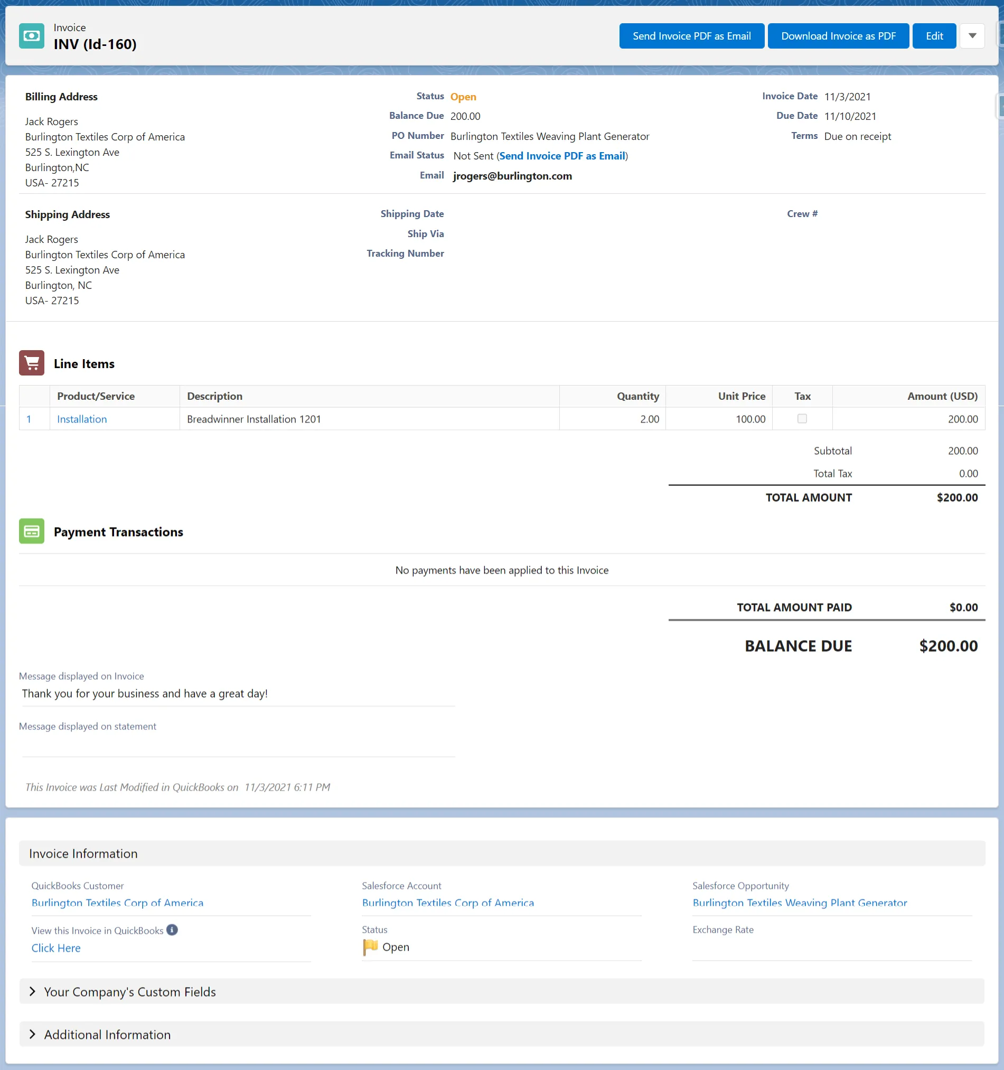Viewport: 1004px width, 1070px height.
Task: Click the Quantity value 2.00
Action: (x=650, y=419)
